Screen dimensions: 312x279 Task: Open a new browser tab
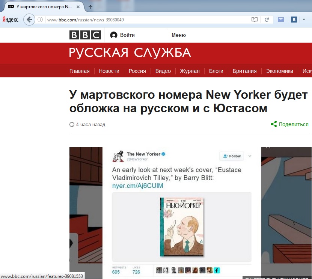[90, 7]
